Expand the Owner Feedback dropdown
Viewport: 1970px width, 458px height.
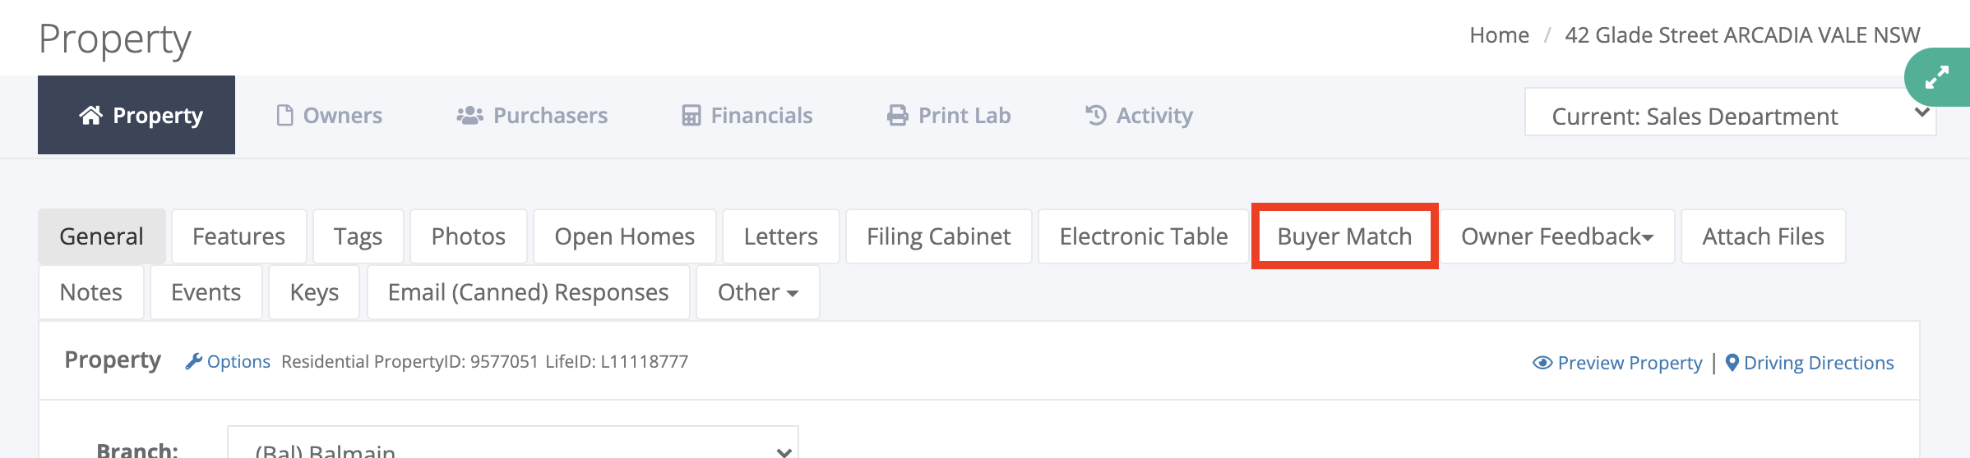coord(1557,236)
